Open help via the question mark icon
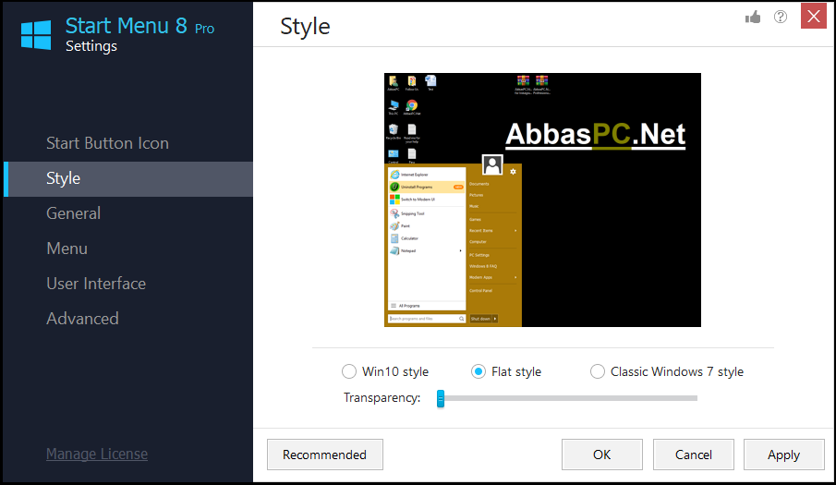 (781, 17)
